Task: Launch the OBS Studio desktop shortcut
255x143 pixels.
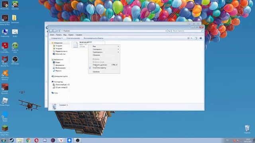Action: click(x=15, y=60)
